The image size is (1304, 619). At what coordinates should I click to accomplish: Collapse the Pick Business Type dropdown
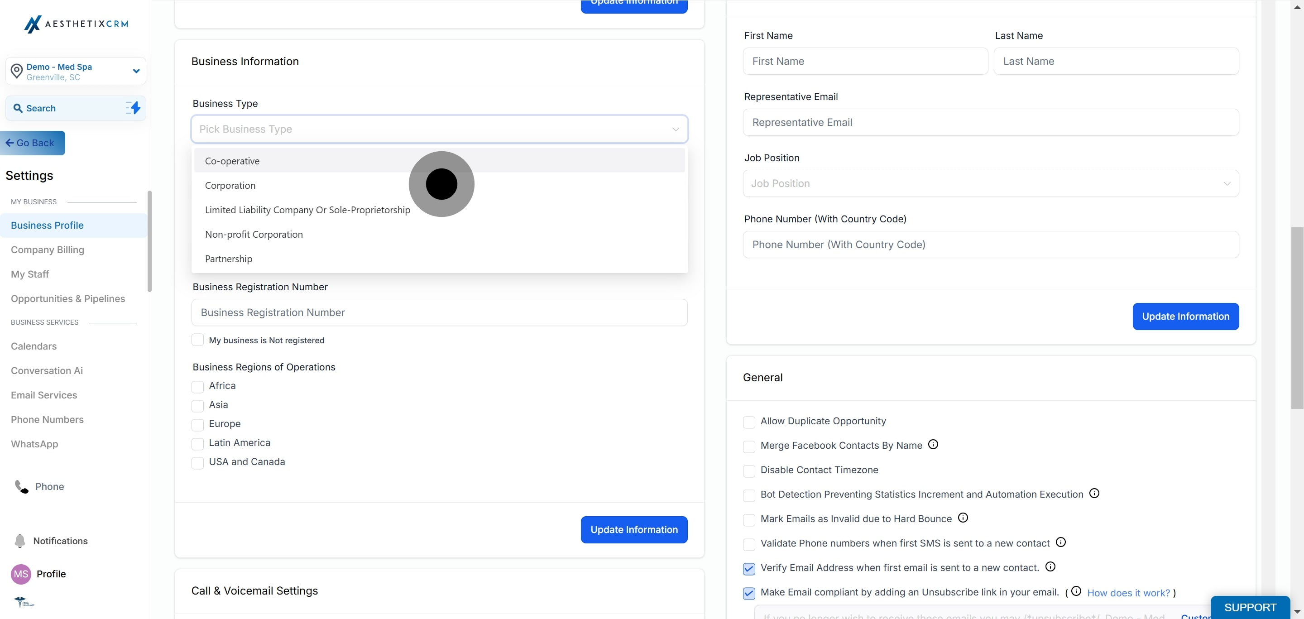point(675,130)
